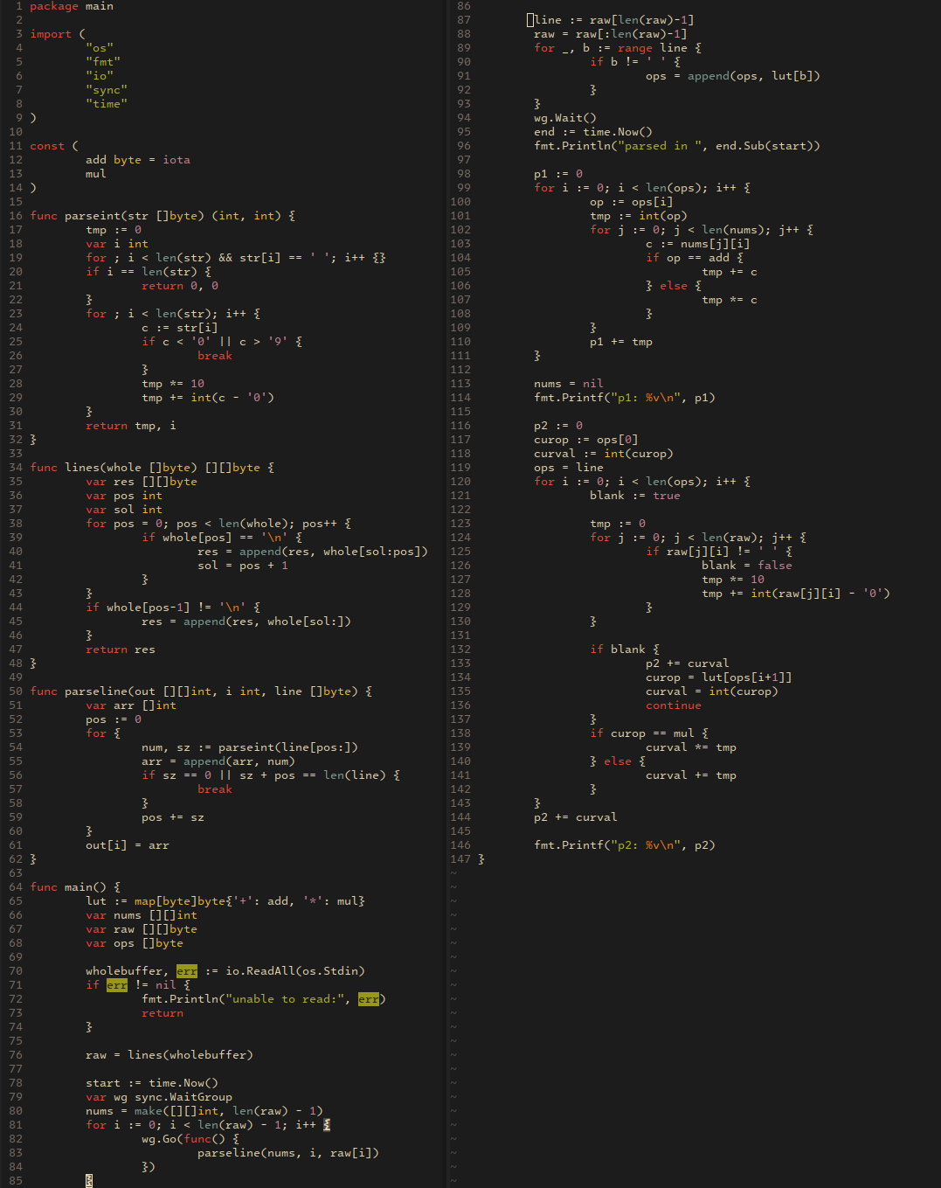The width and height of the screenshot is (941, 1188).
Task: Click 'if op == add {' condition
Action: pos(695,258)
